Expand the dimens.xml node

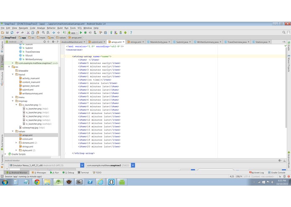coord(16,143)
